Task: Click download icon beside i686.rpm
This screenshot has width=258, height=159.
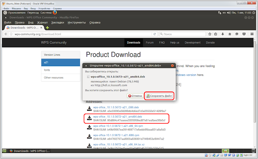Action: point(89,137)
